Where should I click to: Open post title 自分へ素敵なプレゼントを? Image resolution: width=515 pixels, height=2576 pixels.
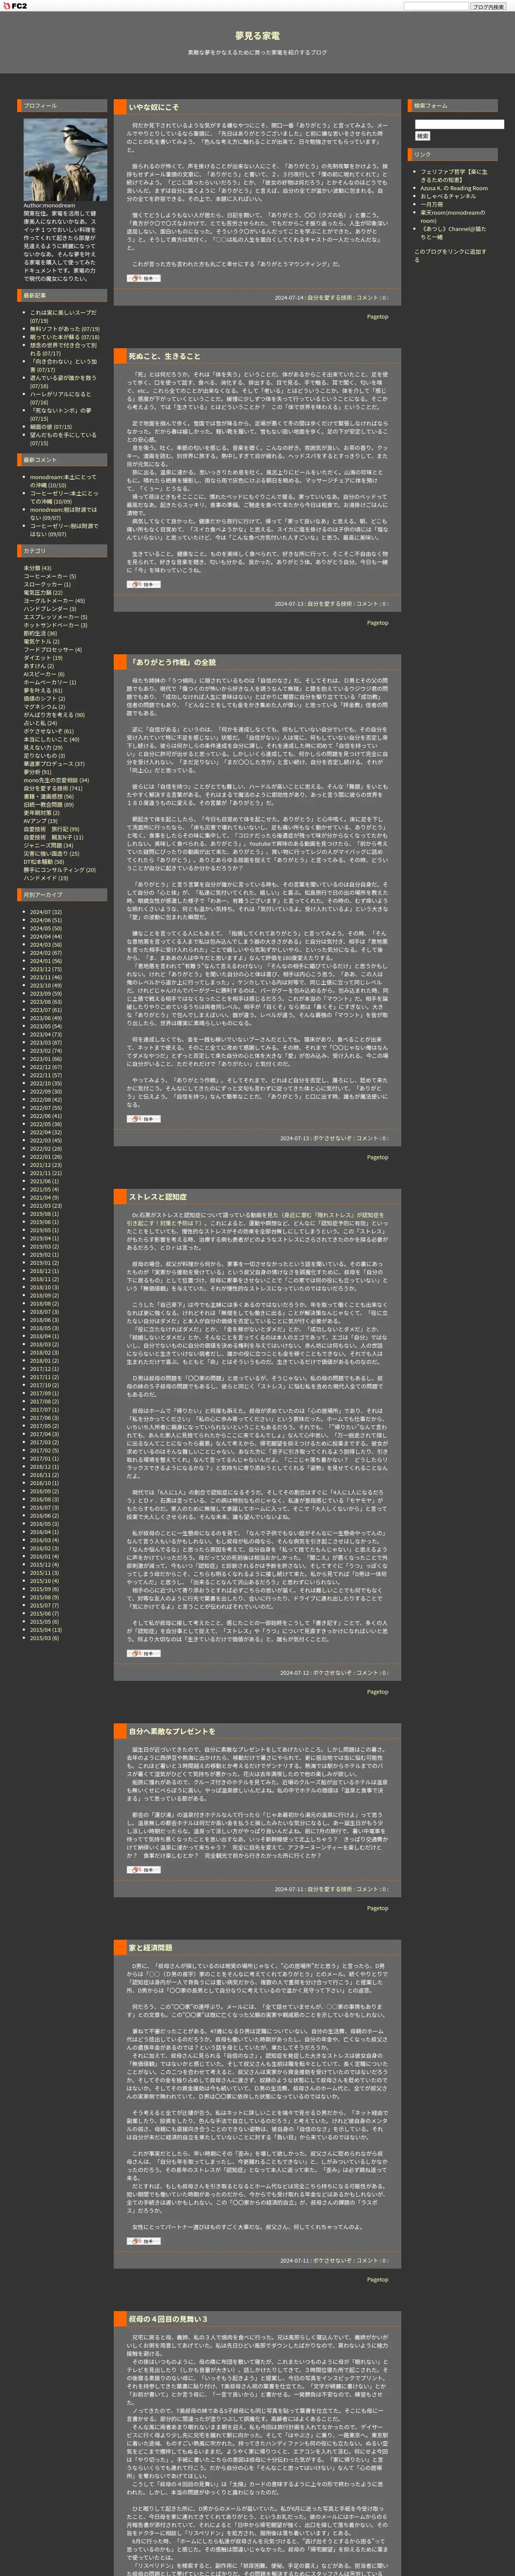(x=172, y=1731)
